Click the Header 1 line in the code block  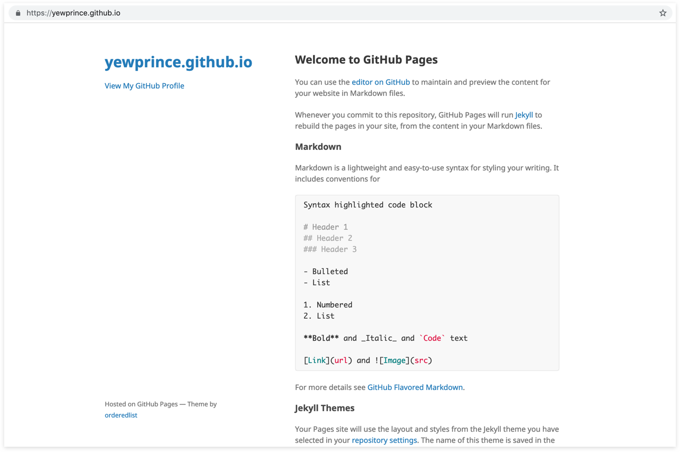(326, 227)
